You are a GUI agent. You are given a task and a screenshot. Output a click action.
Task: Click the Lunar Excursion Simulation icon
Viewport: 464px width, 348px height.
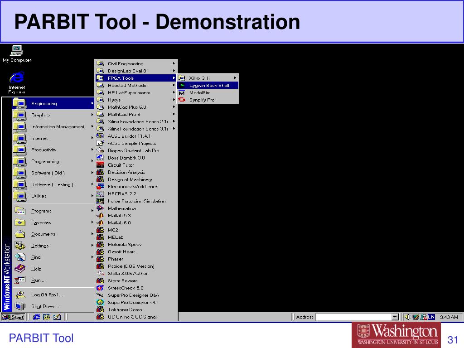pyautogui.click(x=100, y=201)
